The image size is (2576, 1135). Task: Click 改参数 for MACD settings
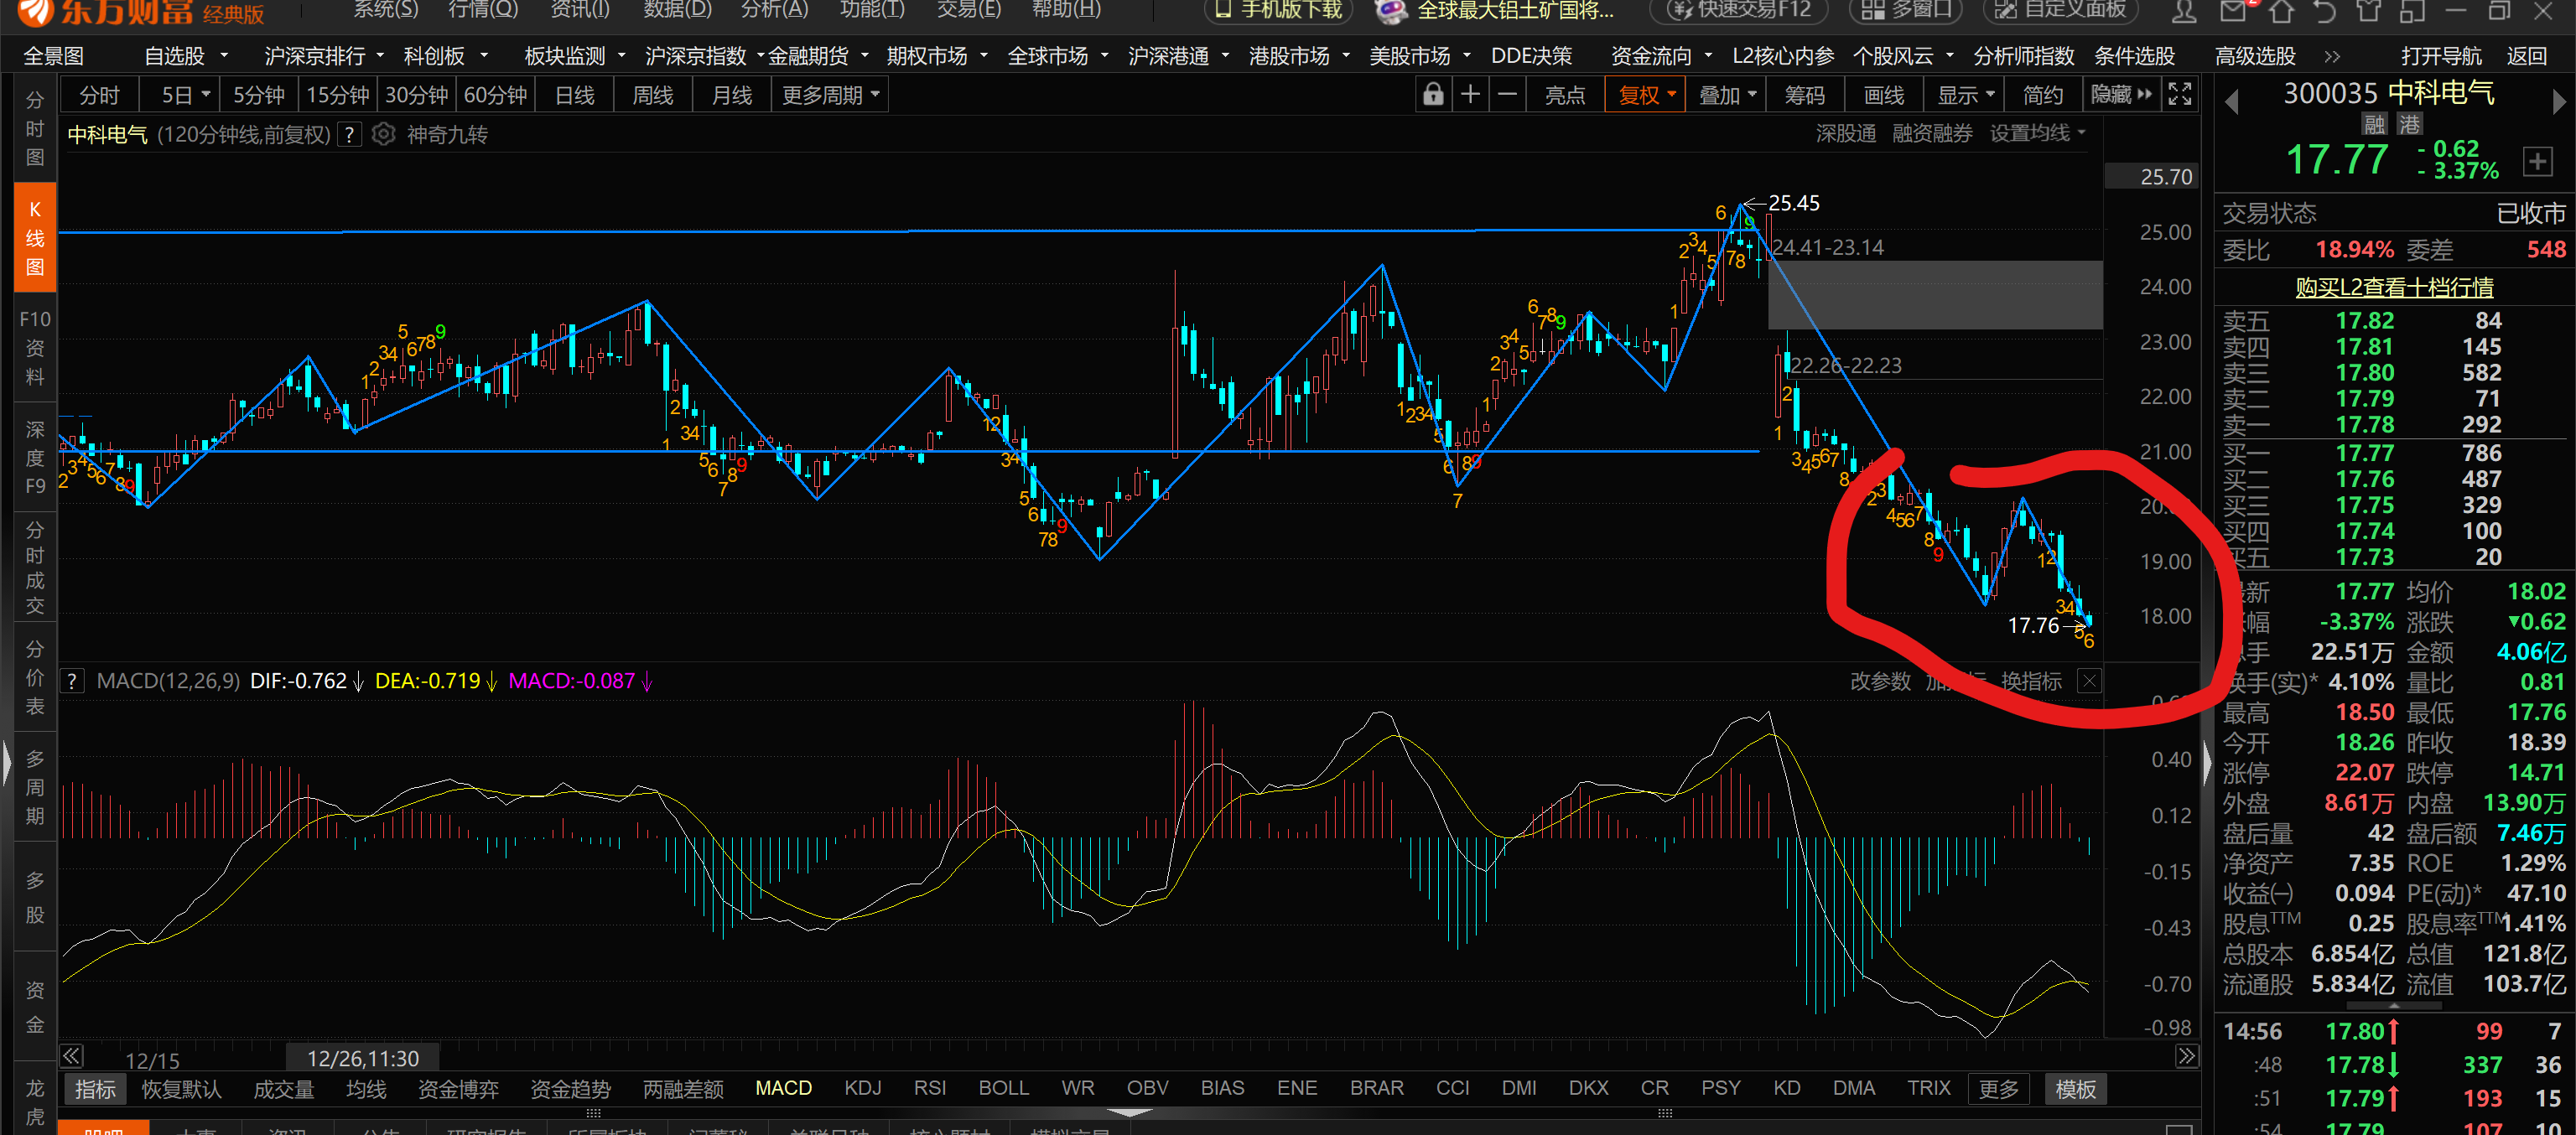pos(1880,681)
